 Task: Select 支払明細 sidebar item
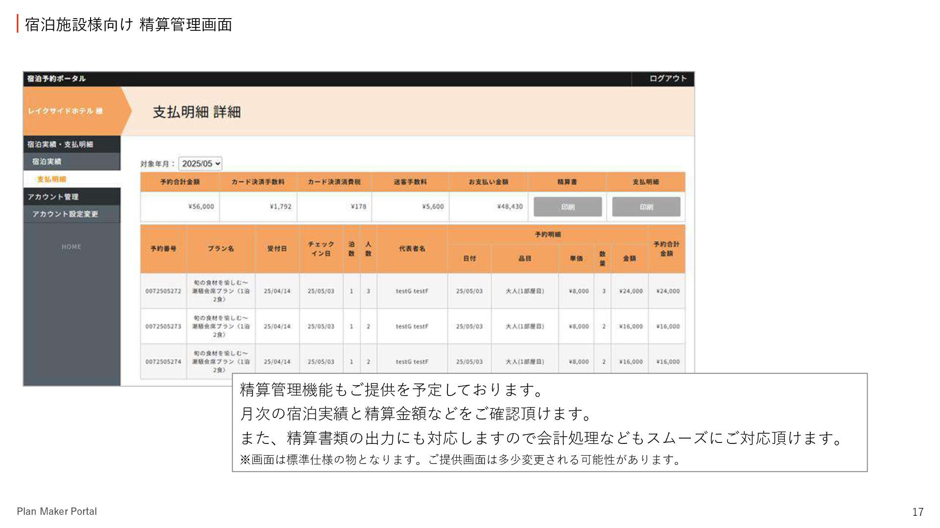pyautogui.click(x=51, y=179)
